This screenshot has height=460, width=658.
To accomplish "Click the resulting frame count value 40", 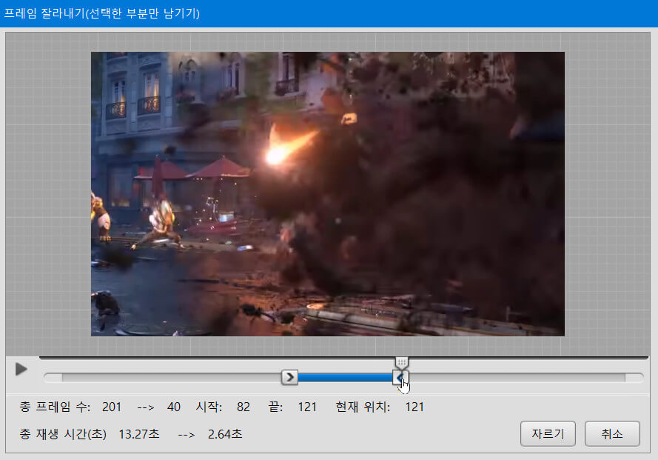I will 174,407.
